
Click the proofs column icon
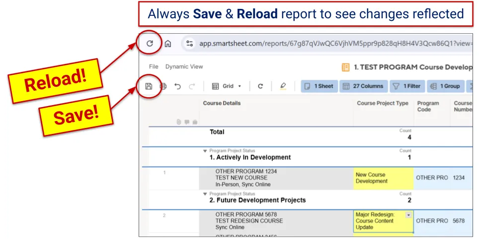point(195,122)
